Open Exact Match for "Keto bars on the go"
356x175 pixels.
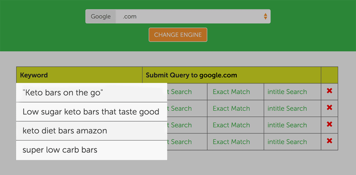click(231, 92)
